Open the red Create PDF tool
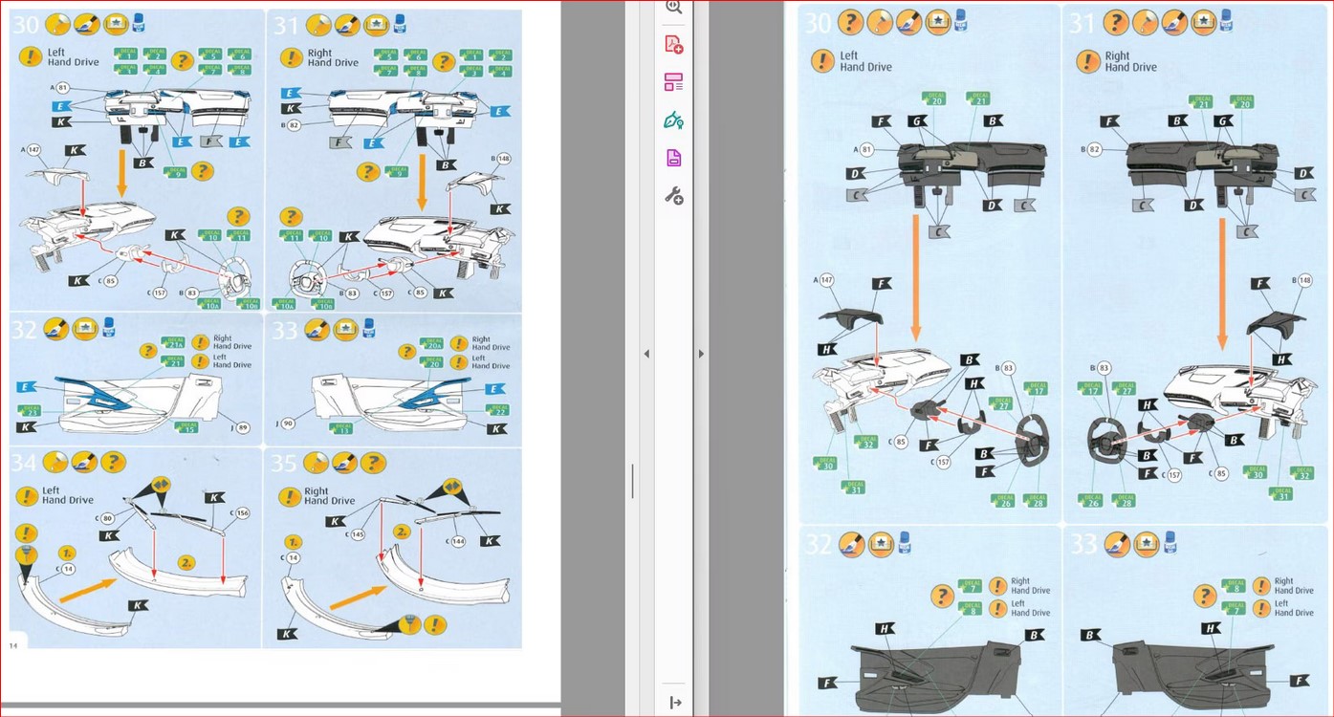 [x=674, y=44]
